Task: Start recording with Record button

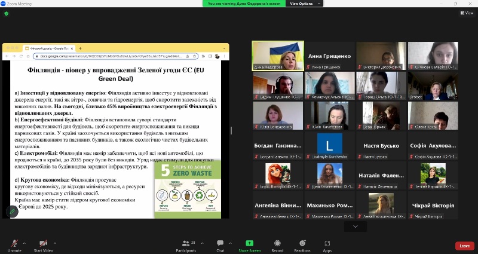Action: [277, 245]
